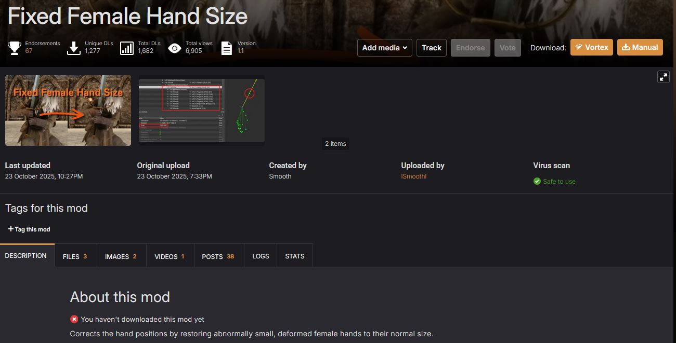Viewport: 676px width, 343px height.
Task: Click the Version document icon
Action: pos(227,48)
